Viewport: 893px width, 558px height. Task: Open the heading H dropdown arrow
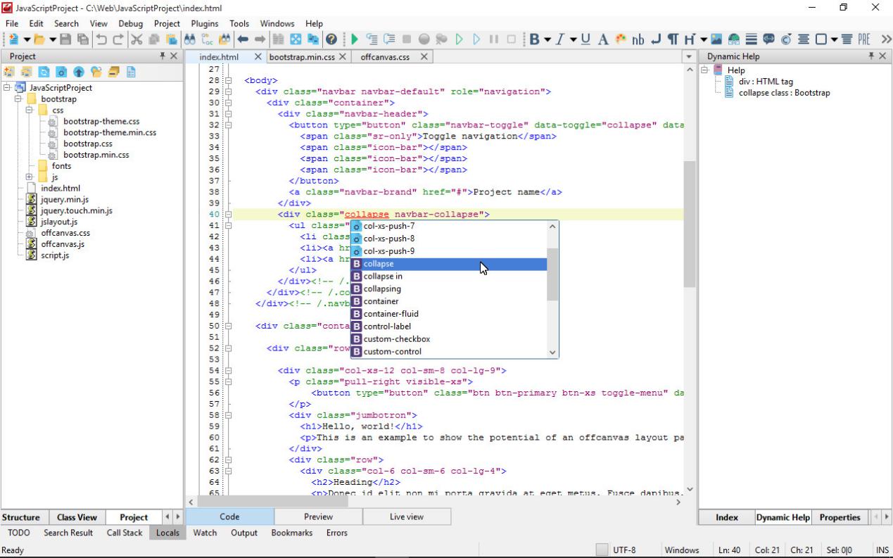(703, 39)
